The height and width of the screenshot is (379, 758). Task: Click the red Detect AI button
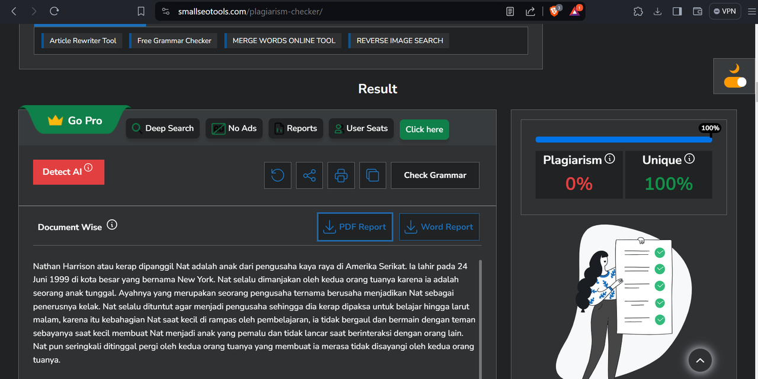coord(69,172)
